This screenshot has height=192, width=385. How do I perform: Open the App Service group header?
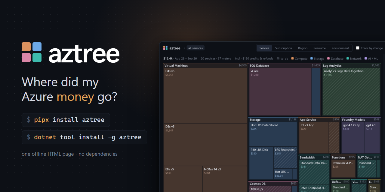319,119
